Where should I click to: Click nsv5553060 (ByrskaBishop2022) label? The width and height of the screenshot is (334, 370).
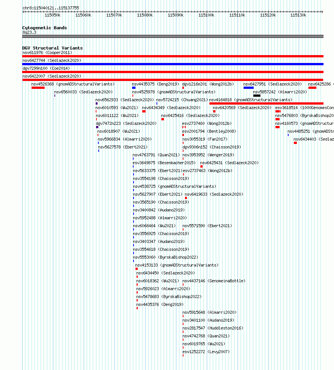point(165,257)
